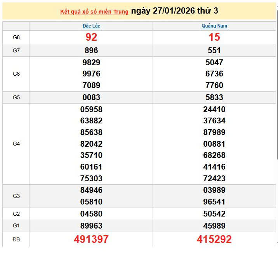Click Đắc Lắc G4 number 35710
The height and width of the screenshot is (253, 278).
coord(91,155)
